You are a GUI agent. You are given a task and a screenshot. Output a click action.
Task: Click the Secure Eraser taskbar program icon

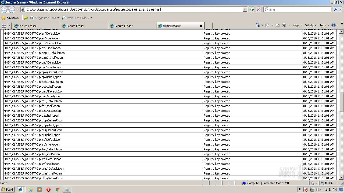coord(67,189)
